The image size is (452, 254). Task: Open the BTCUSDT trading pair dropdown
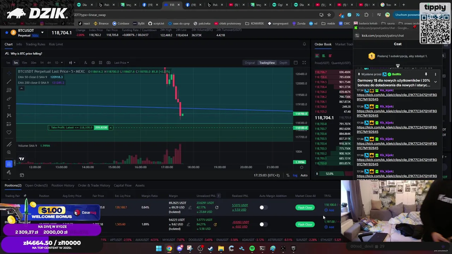(42, 32)
